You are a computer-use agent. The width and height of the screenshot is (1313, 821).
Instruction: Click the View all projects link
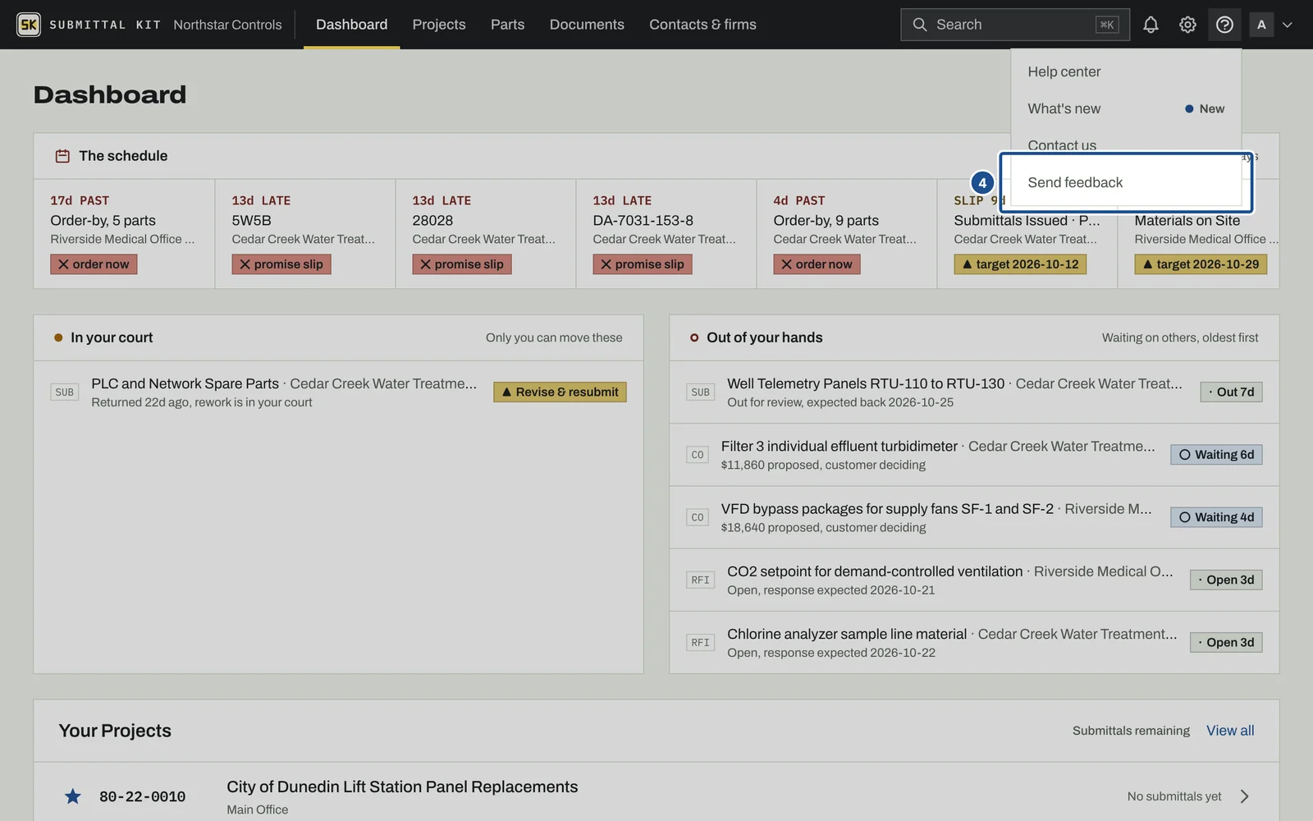1230,731
